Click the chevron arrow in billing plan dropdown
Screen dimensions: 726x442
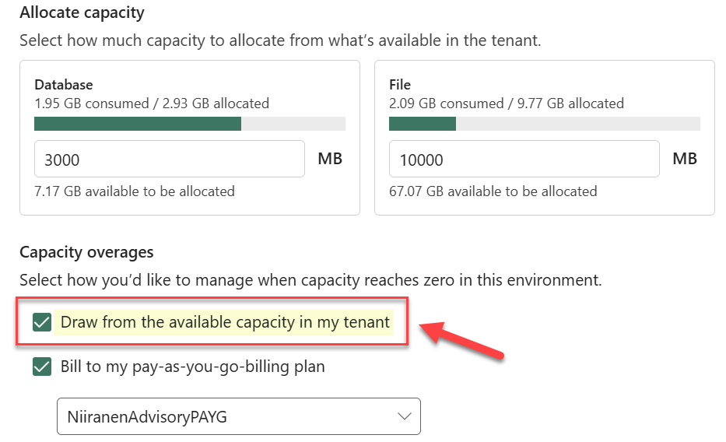coord(405,416)
